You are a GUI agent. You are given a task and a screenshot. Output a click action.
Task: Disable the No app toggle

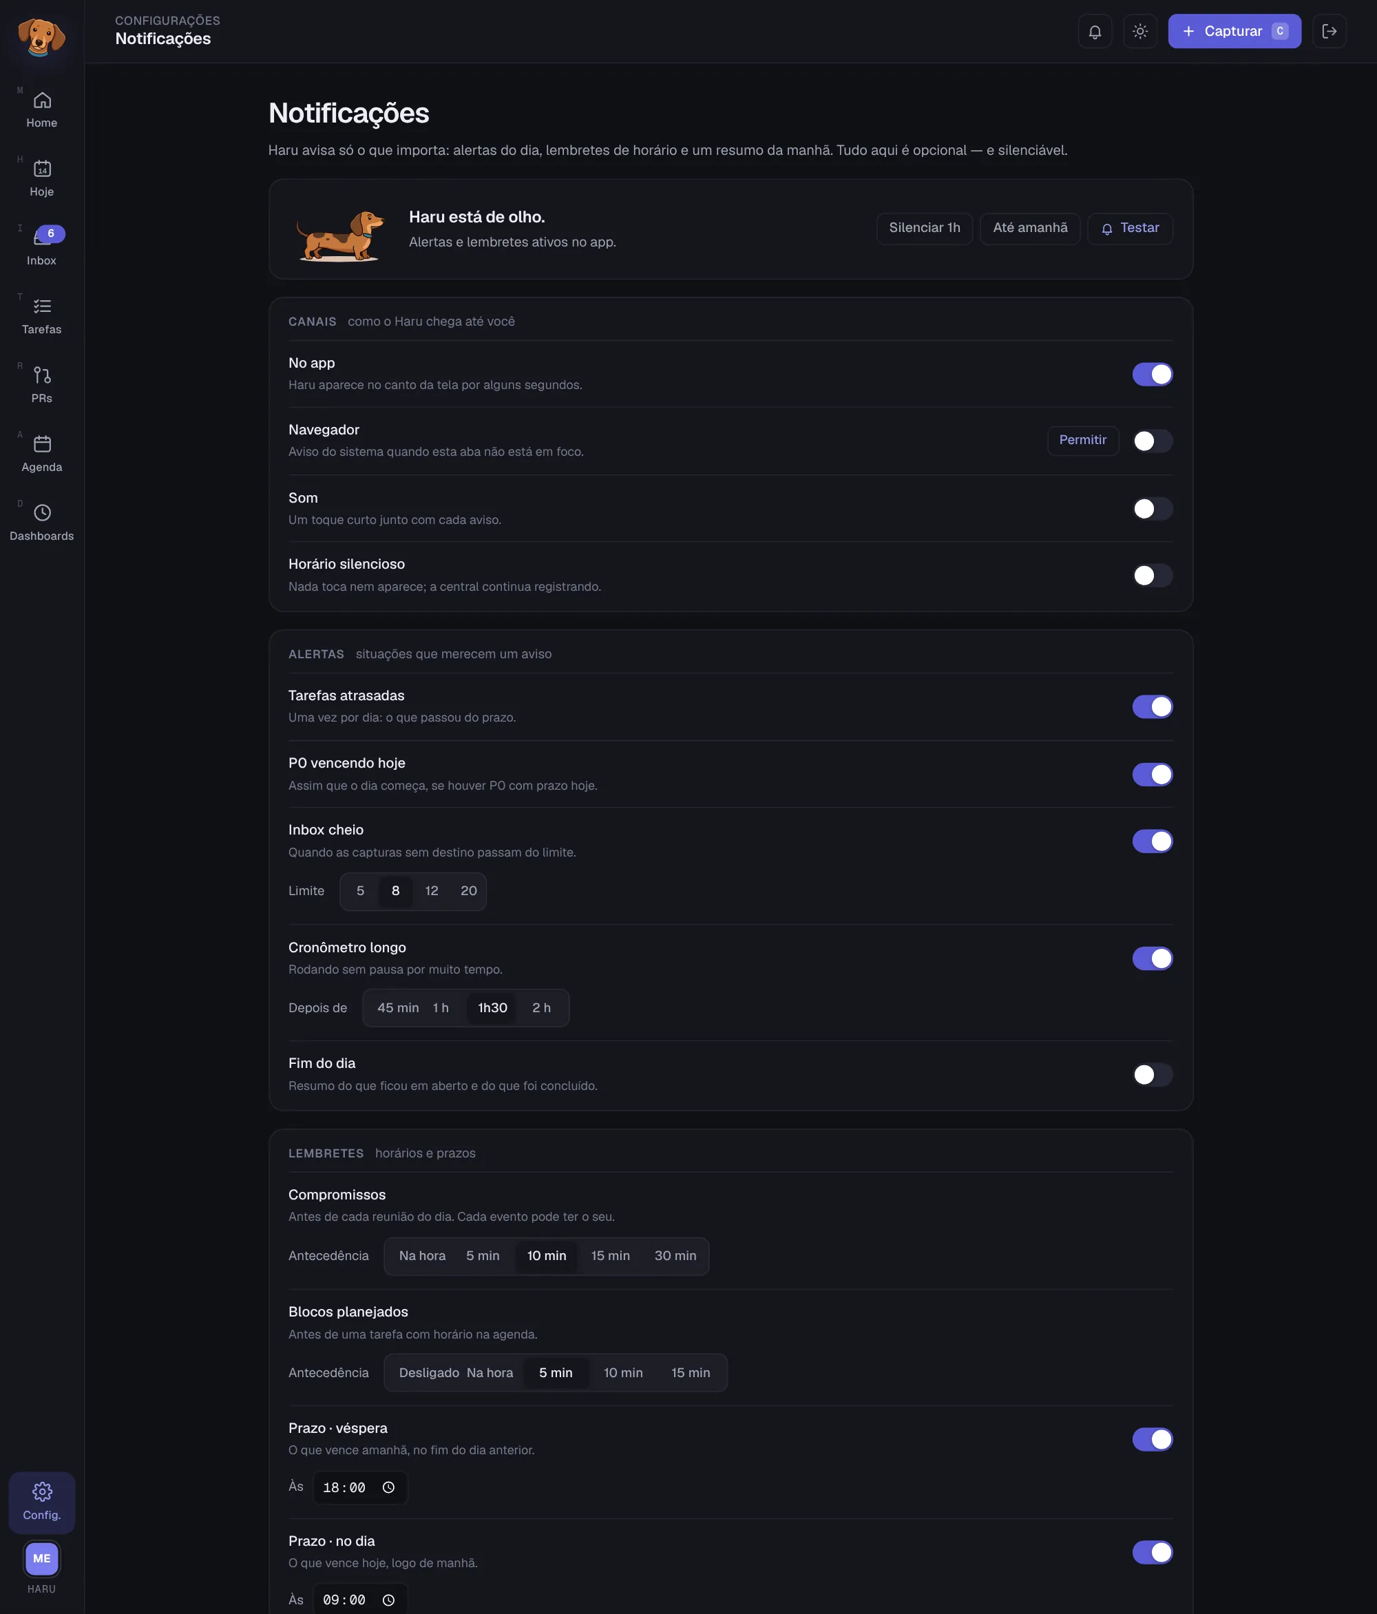coord(1152,375)
